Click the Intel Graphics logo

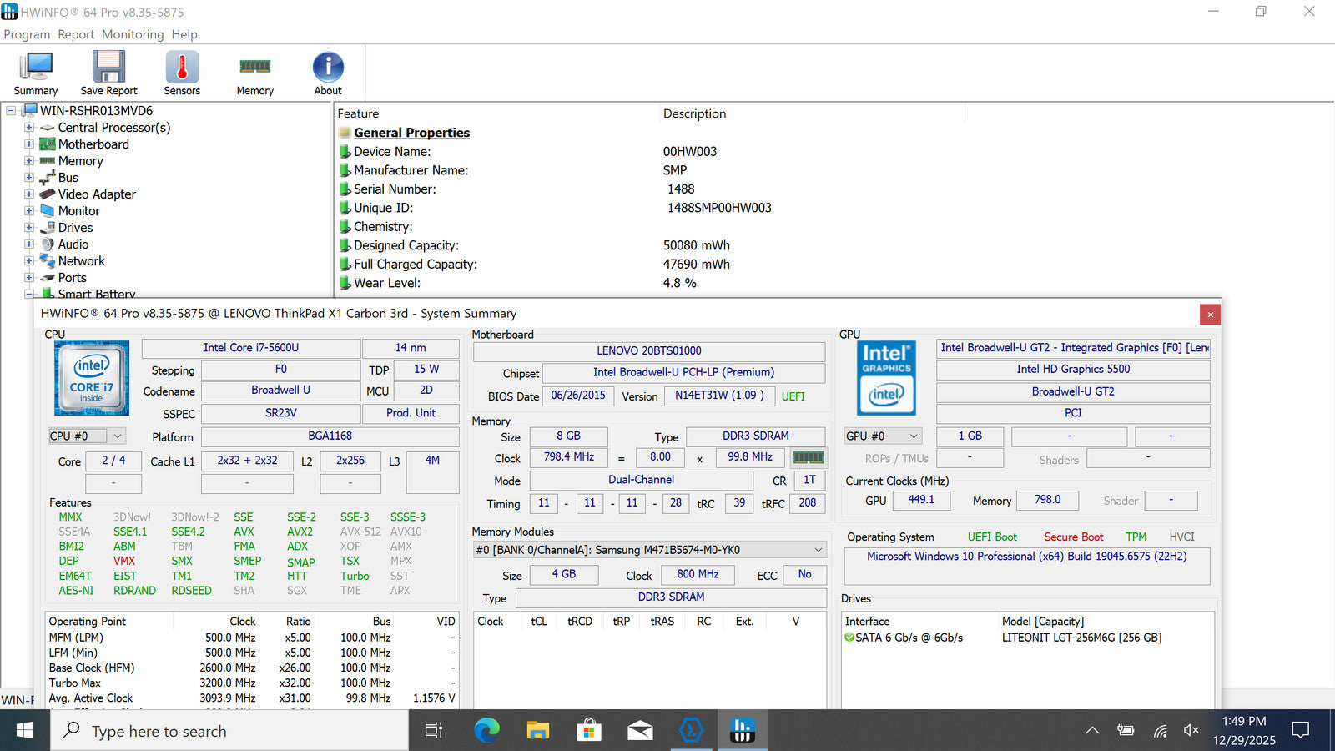coord(886,378)
